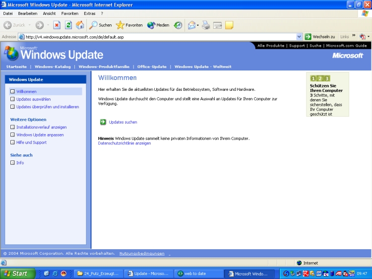Screen dimensions: 372x279
Task: Click the green arrow icon beside Updates suchen
Action: point(103,122)
